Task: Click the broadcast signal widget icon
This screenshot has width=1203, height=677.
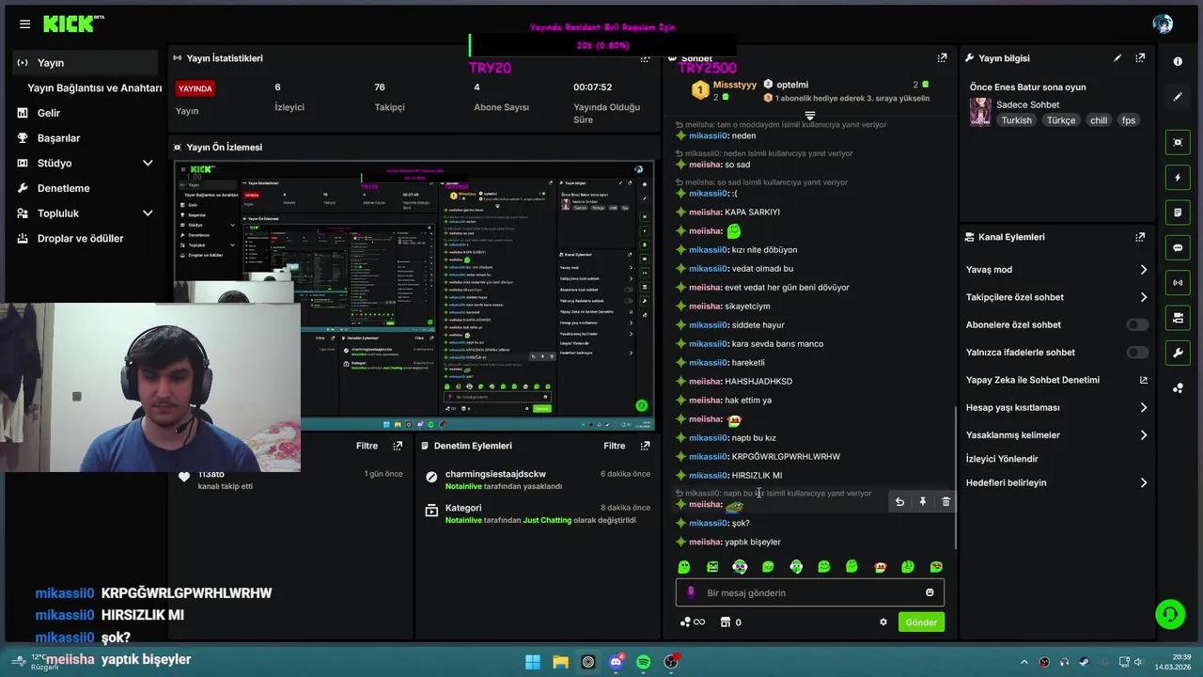Action: [x=1178, y=283]
